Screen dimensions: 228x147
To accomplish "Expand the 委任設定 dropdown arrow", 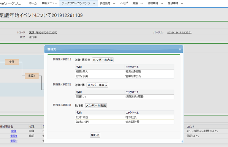I will 114,3.
